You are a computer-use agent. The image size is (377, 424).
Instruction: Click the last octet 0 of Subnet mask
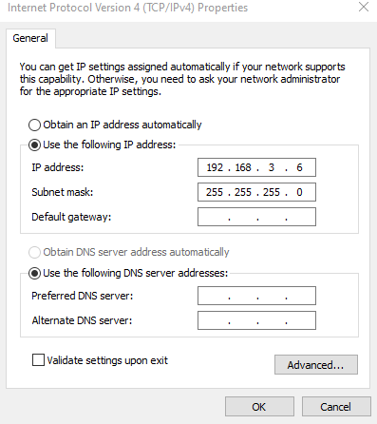click(299, 192)
